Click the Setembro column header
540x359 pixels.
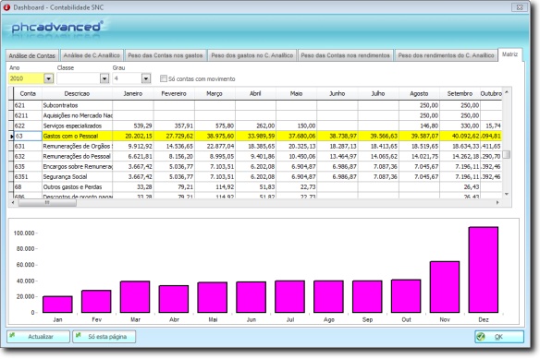point(460,93)
